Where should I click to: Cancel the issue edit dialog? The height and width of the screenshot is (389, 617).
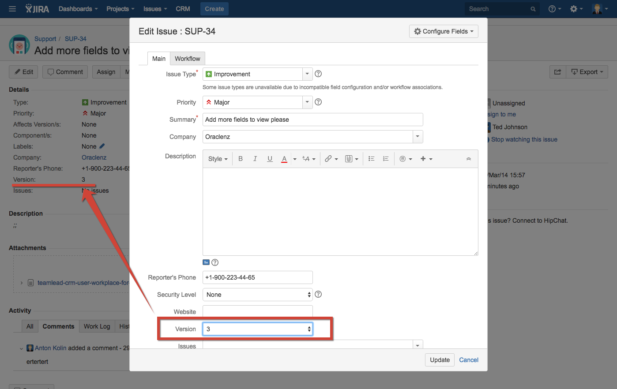pos(469,360)
